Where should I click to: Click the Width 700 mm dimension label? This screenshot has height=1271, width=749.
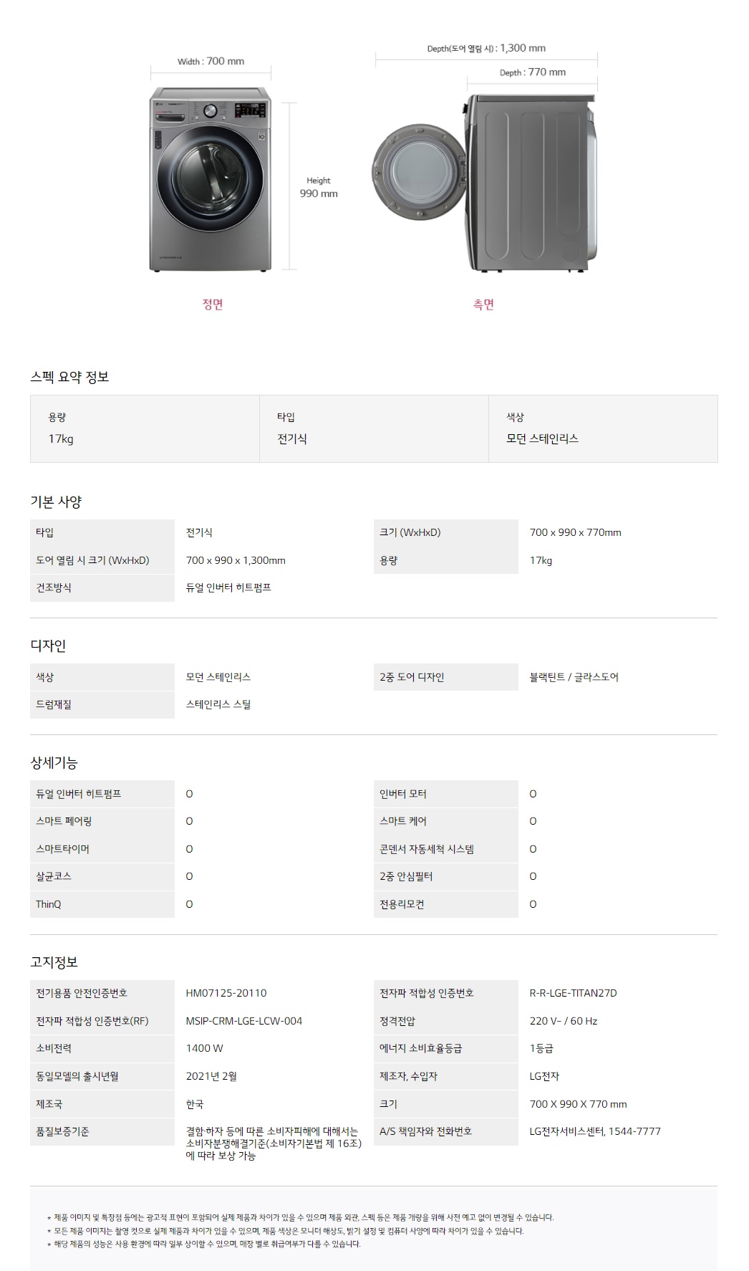pos(211,62)
